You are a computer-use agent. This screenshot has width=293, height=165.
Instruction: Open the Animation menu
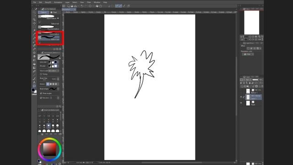(x=58, y=2)
